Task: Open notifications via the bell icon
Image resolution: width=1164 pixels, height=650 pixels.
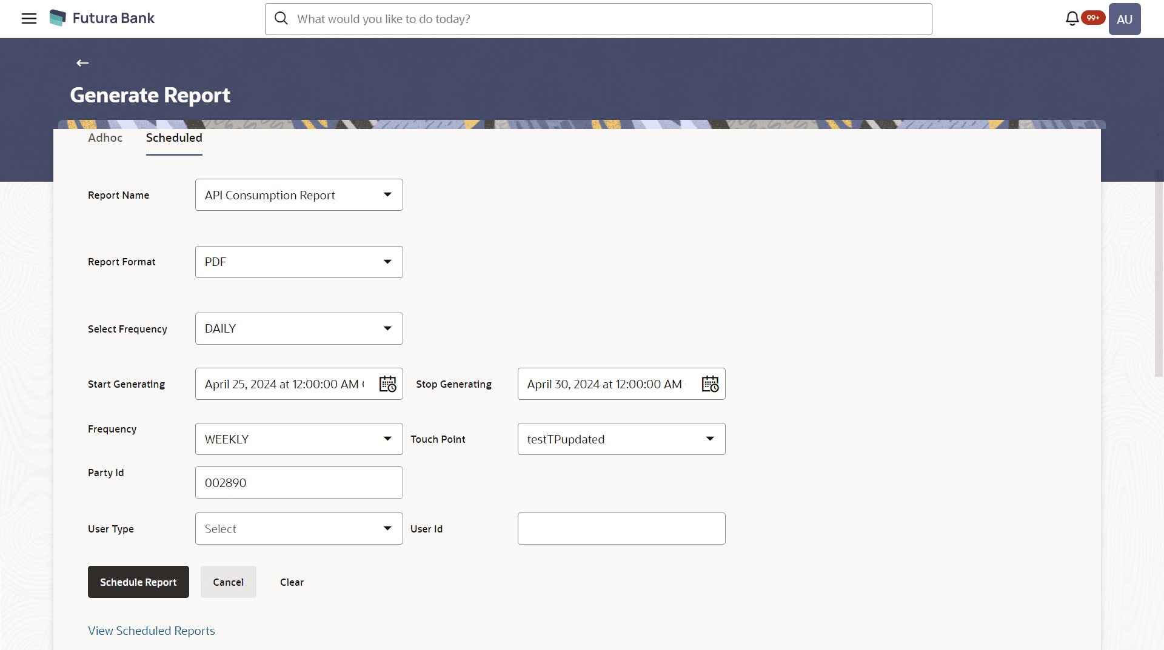Action: tap(1072, 18)
